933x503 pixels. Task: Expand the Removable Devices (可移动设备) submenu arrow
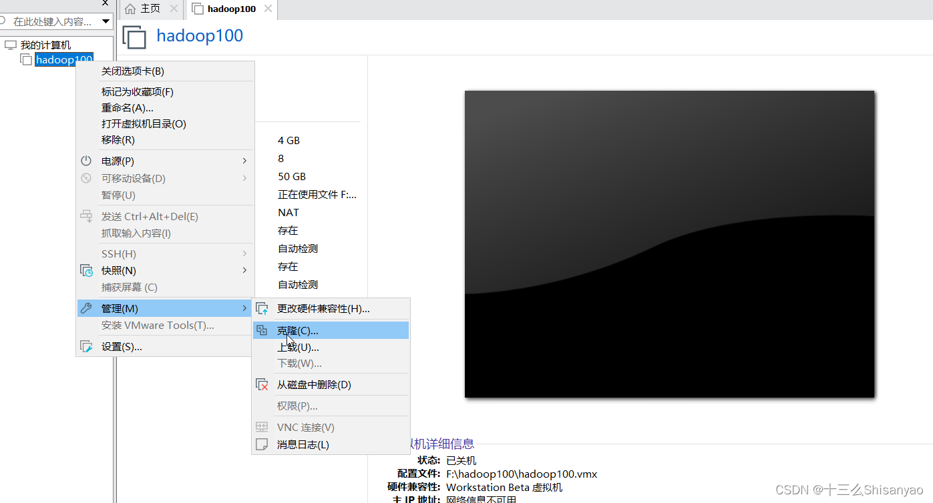click(244, 178)
